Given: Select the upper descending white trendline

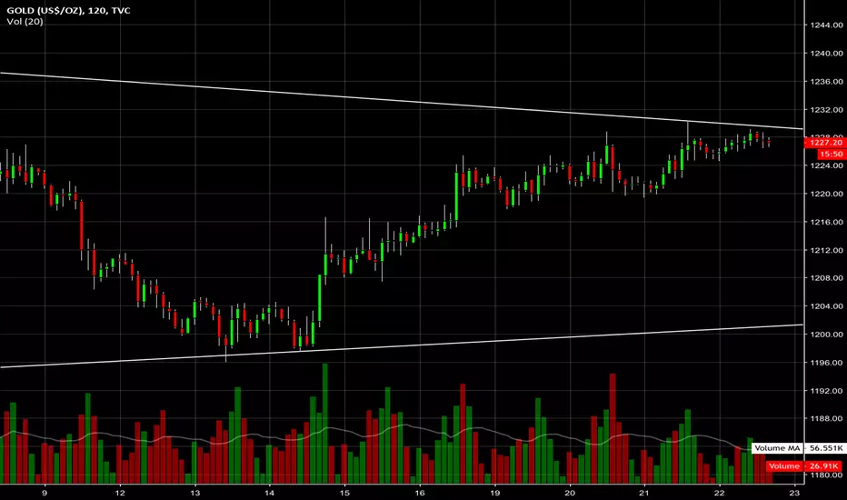Looking at the screenshot, I should [x=402, y=101].
